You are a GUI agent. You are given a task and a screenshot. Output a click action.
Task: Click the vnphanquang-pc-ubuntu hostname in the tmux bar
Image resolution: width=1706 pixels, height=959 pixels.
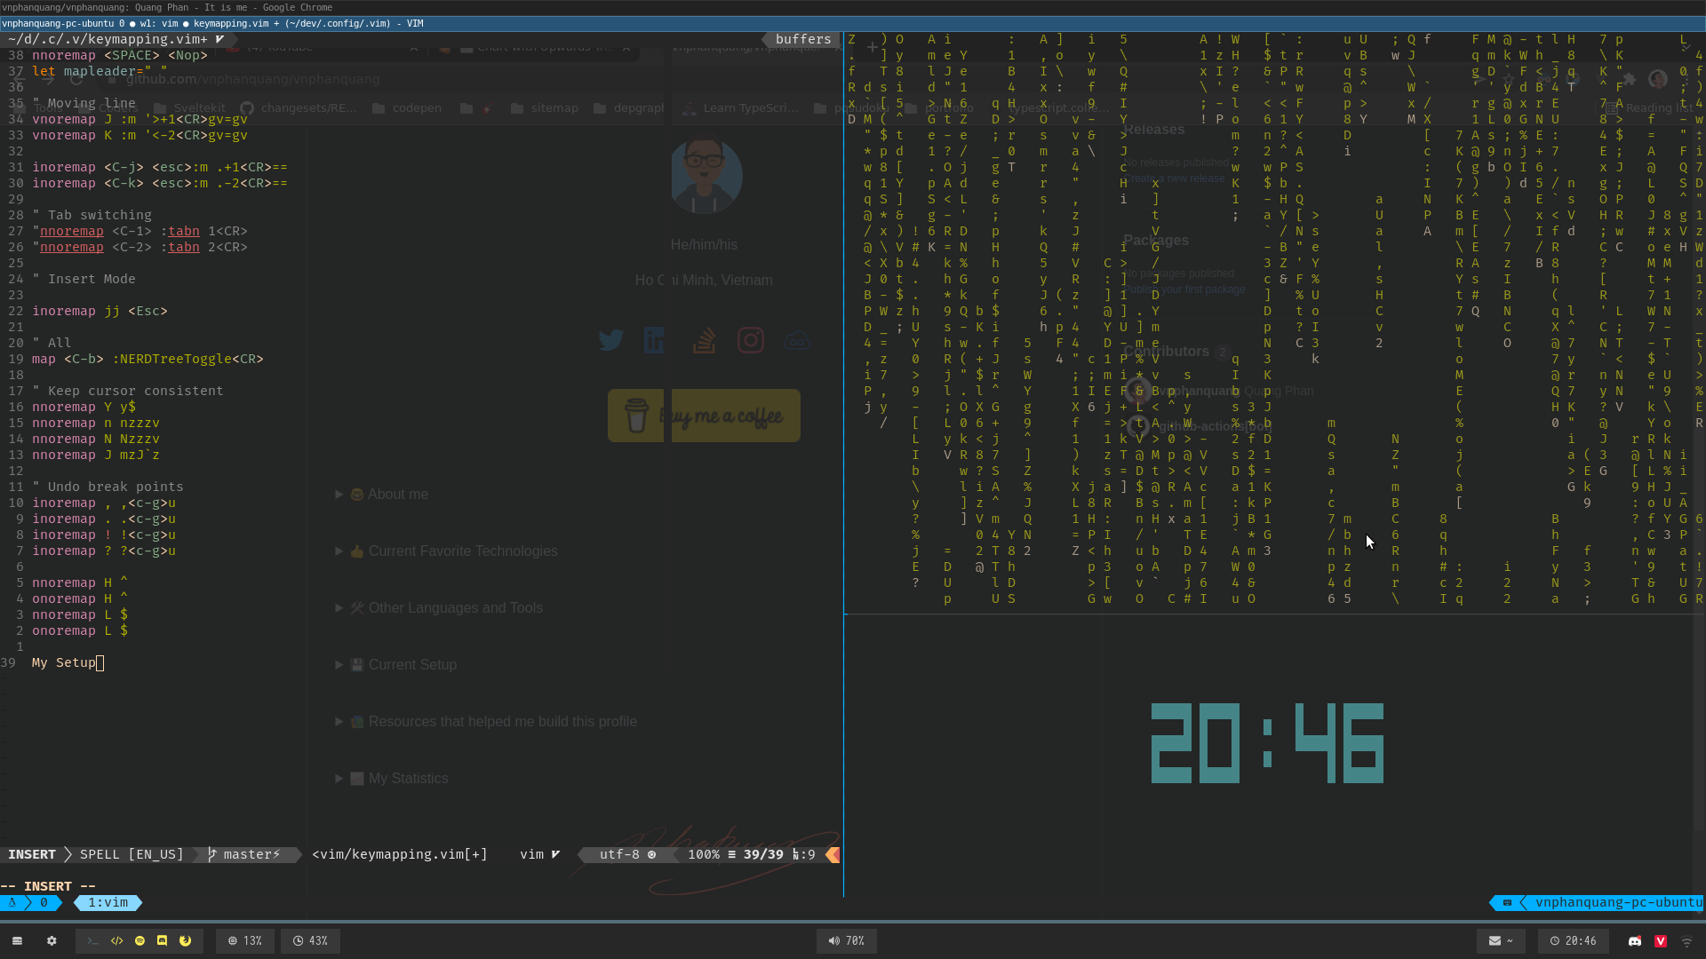tap(1619, 902)
